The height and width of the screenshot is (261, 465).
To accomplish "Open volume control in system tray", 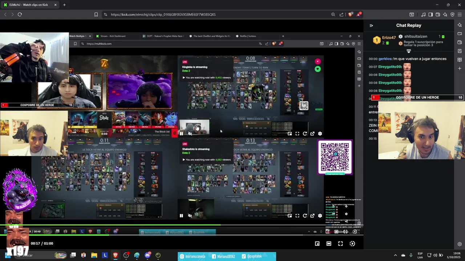I will tap(435, 255).
